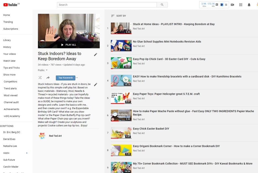
Task: Open the Public privacy dropdown
Action: [43, 70]
